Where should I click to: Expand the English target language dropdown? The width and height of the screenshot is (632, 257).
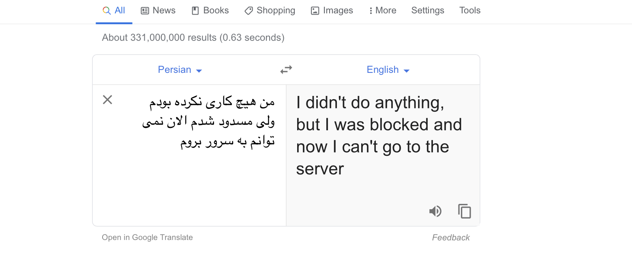click(x=388, y=70)
